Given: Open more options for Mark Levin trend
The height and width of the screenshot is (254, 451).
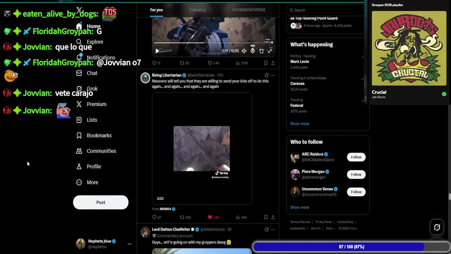Looking at the screenshot, I should pyautogui.click(x=363, y=57).
